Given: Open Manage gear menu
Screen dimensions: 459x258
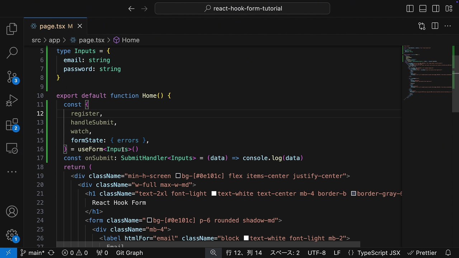Looking at the screenshot, I should [x=12, y=235].
